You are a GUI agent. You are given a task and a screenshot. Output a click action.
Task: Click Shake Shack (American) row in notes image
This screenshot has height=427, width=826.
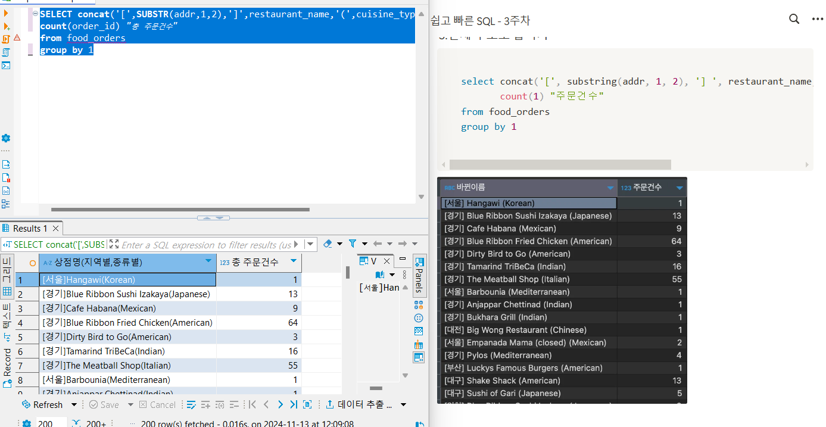pos(563,381)
